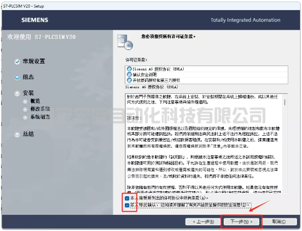This screenshot has height=231, width=302.
Task: Click the icon beside Siemens AG 授权协议 (EULA)
Action: pos(130,68)
